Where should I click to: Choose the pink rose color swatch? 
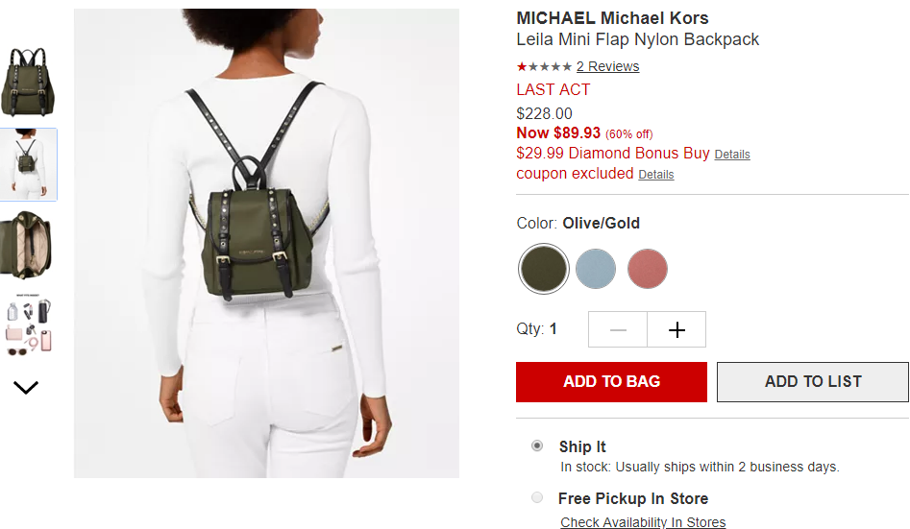click(x=647, y=269)
